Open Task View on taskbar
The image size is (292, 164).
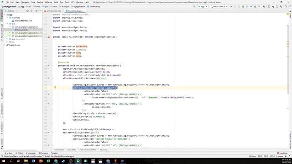[18, 161]
